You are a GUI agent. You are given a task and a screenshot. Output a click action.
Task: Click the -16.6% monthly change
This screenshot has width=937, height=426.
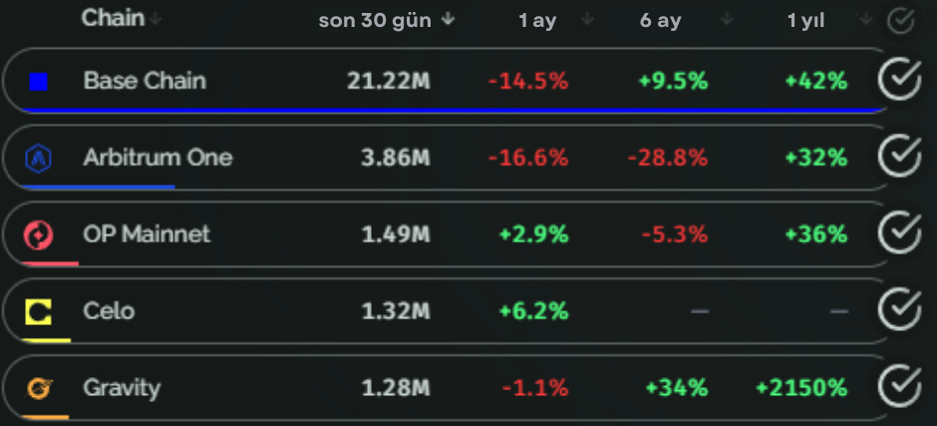coord(528,158)
